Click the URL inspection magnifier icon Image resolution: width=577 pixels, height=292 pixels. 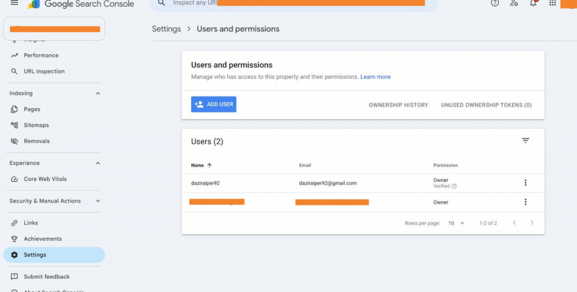point(14,72)
